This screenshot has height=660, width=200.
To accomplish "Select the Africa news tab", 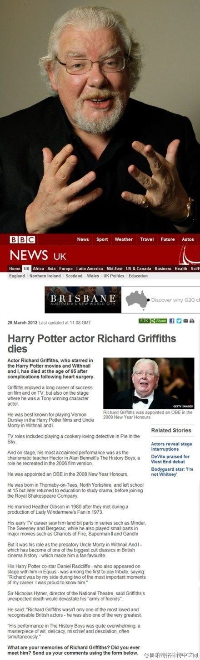I will click(x=39, y=268).
